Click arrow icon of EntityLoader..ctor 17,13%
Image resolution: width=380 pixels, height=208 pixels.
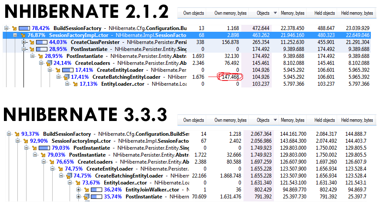(x=75, y=84)
